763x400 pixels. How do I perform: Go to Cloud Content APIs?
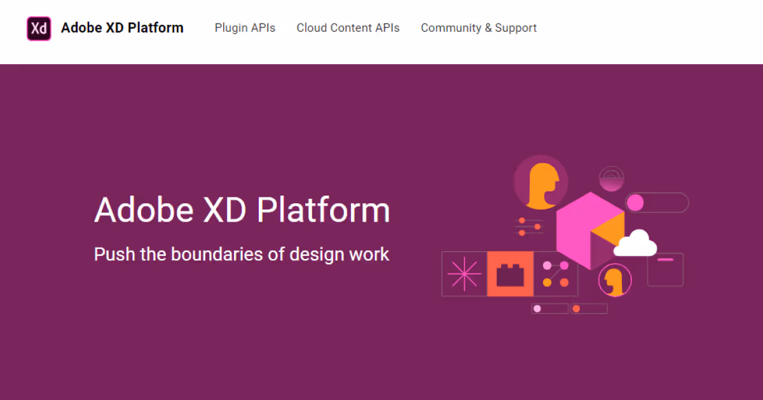(x=348, y=28)
